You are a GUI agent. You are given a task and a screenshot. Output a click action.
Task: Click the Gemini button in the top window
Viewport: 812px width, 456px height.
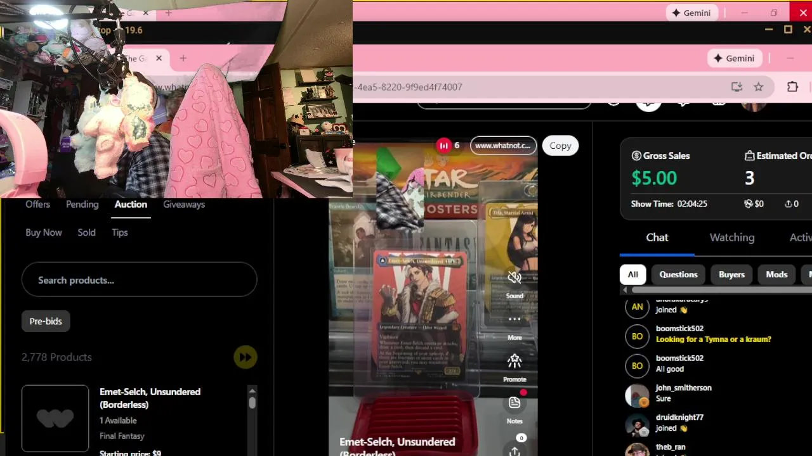[691, 13]
